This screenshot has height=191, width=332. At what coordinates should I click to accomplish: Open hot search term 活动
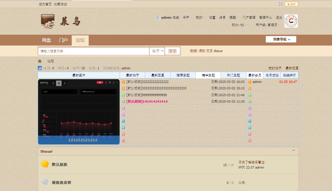coord(202,51)
